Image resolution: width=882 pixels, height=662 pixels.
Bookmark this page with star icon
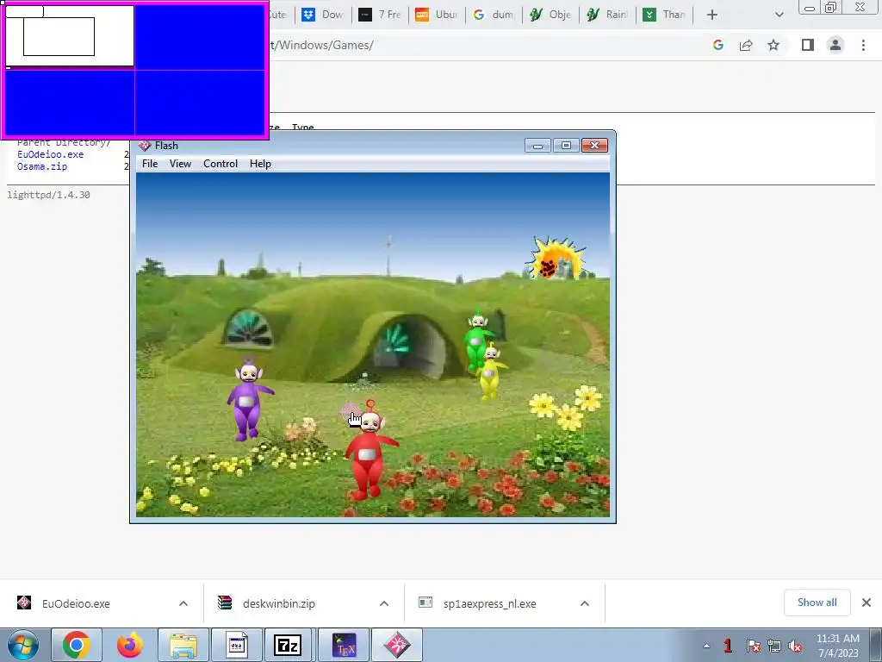point(773,45)
